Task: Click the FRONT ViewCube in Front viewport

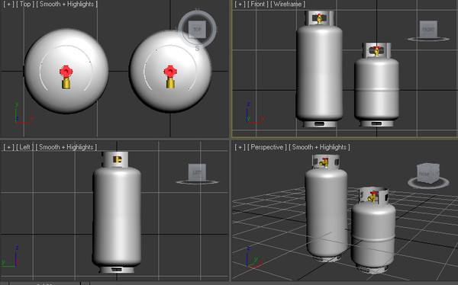Action: (x=428, y=29)
